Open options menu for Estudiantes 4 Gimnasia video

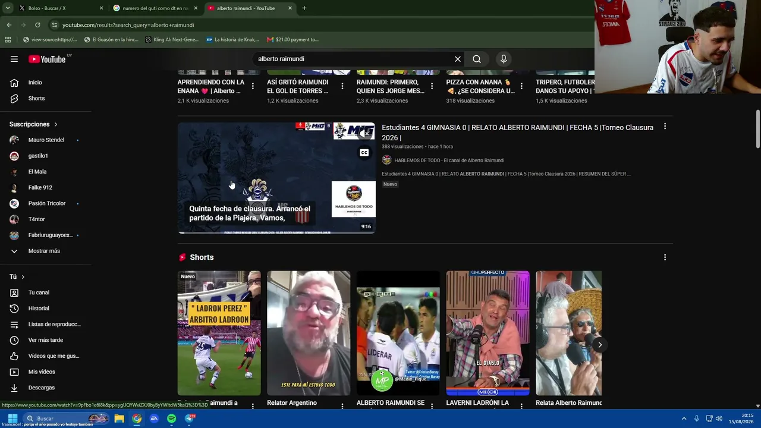[x=665, y=127]
